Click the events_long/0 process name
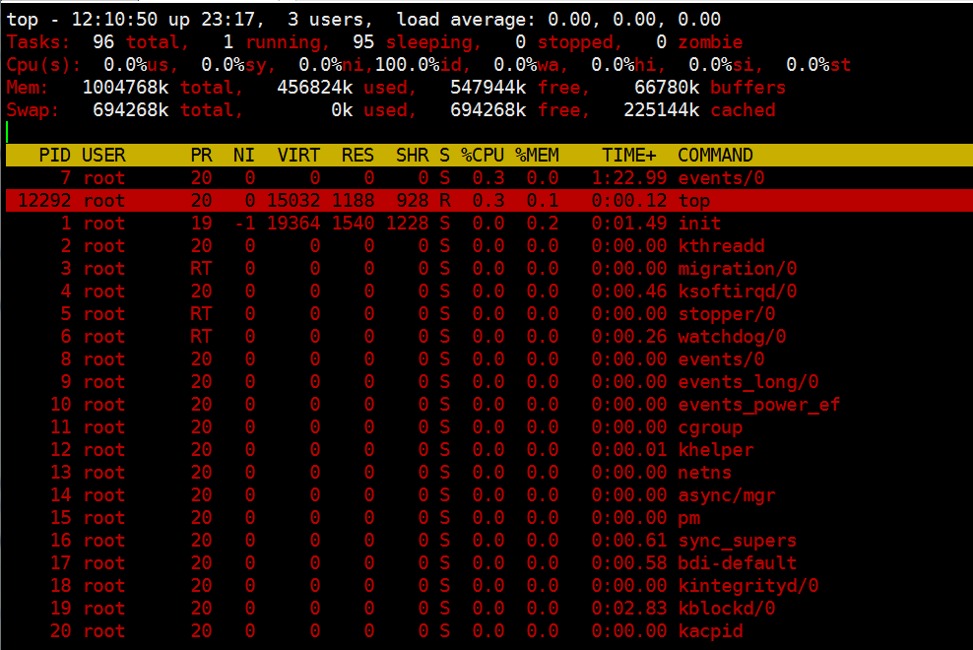This screenshot has width=973, height=650. tap(747, 382)
